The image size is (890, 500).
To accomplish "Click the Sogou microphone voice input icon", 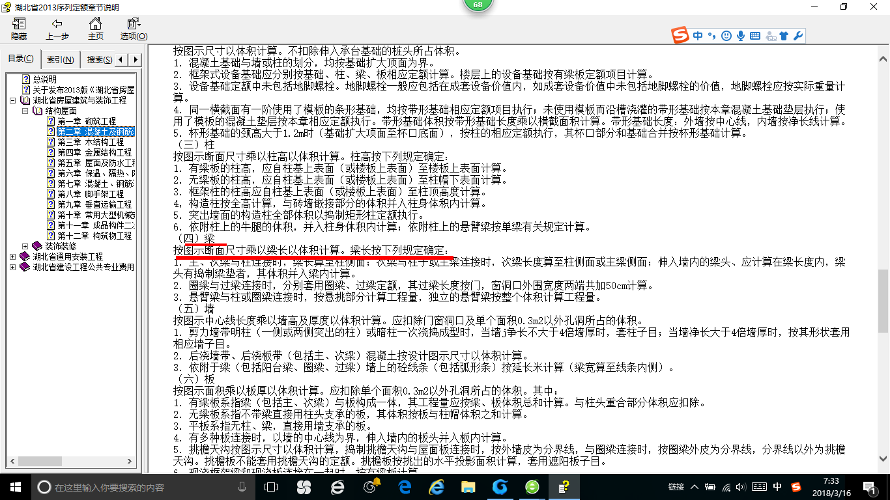I will (741, 36).
